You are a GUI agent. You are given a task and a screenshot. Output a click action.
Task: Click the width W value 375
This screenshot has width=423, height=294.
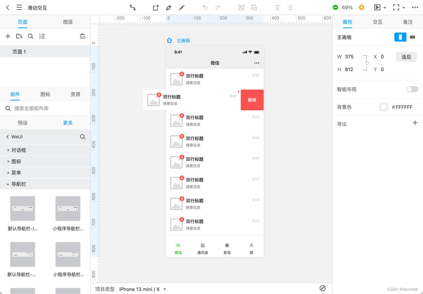349,56
